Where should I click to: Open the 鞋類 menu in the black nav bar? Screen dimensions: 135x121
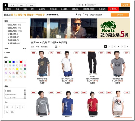coord(17,9)
